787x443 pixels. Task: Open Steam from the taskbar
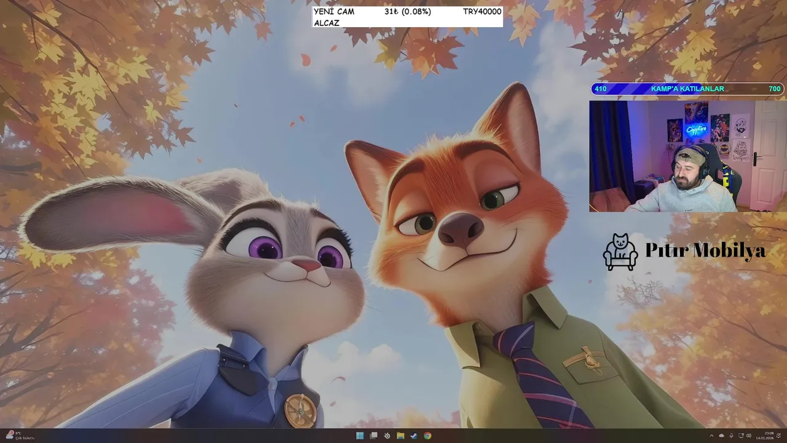click(x=414, y=436)
